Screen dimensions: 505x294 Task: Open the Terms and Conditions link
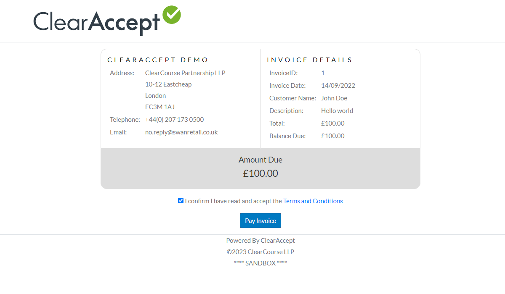coord(313,201)
